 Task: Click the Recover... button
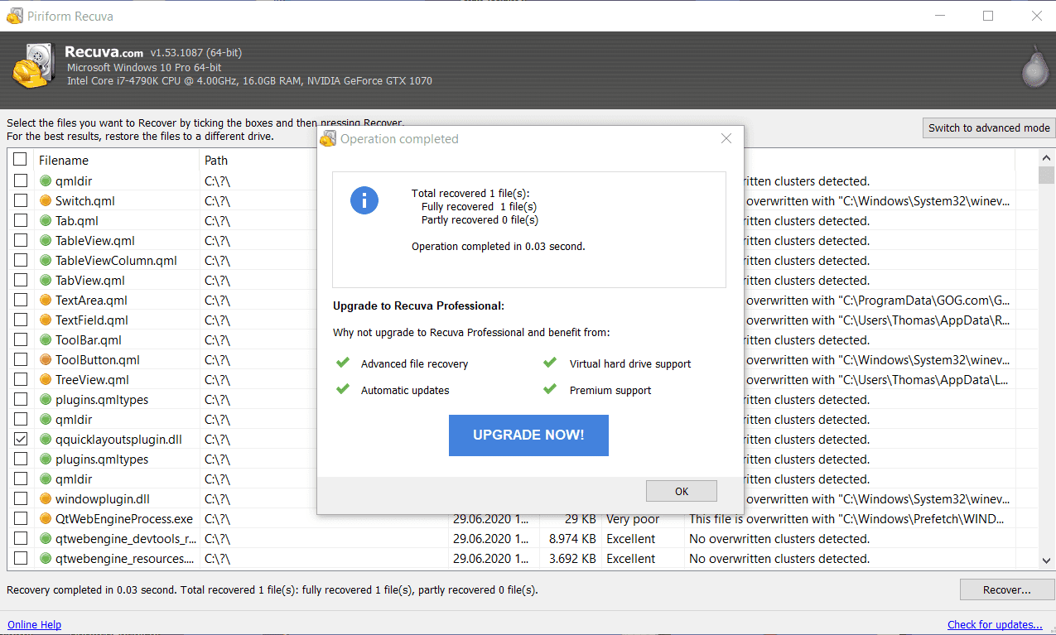click(x=1006, y=589)
